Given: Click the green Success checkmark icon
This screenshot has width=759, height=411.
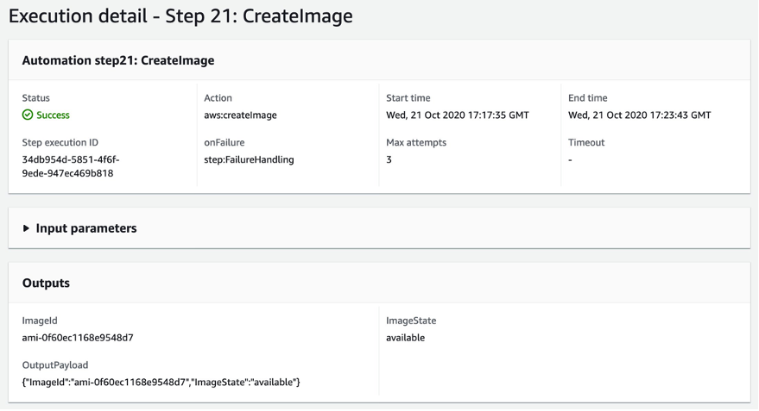Looking at the screenshot, I should click(28, 115).
